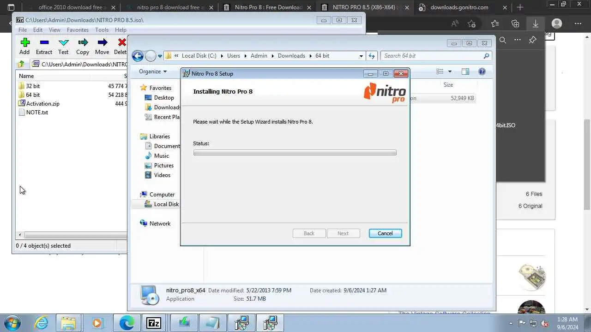
Task: Open the recent locations dropdown in Explorer
Action: click(x=160, y=56)
